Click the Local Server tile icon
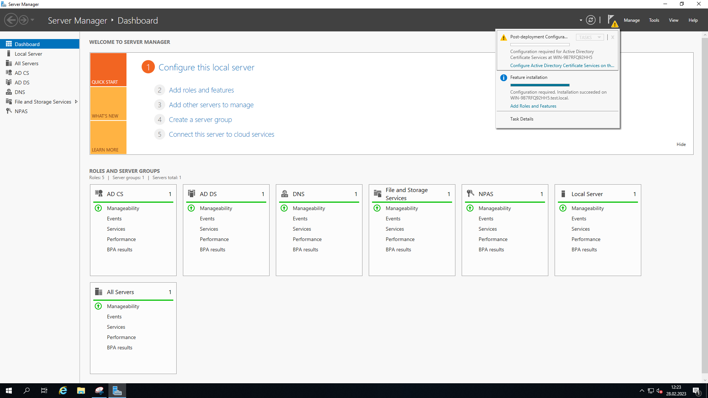The width and height of the screenshot is (708, 398). tap(563, 193)
